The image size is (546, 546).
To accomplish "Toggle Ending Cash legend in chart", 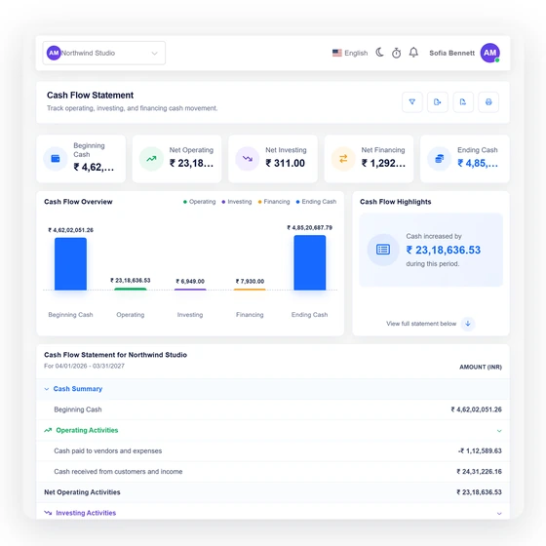I will pos(316,202).
